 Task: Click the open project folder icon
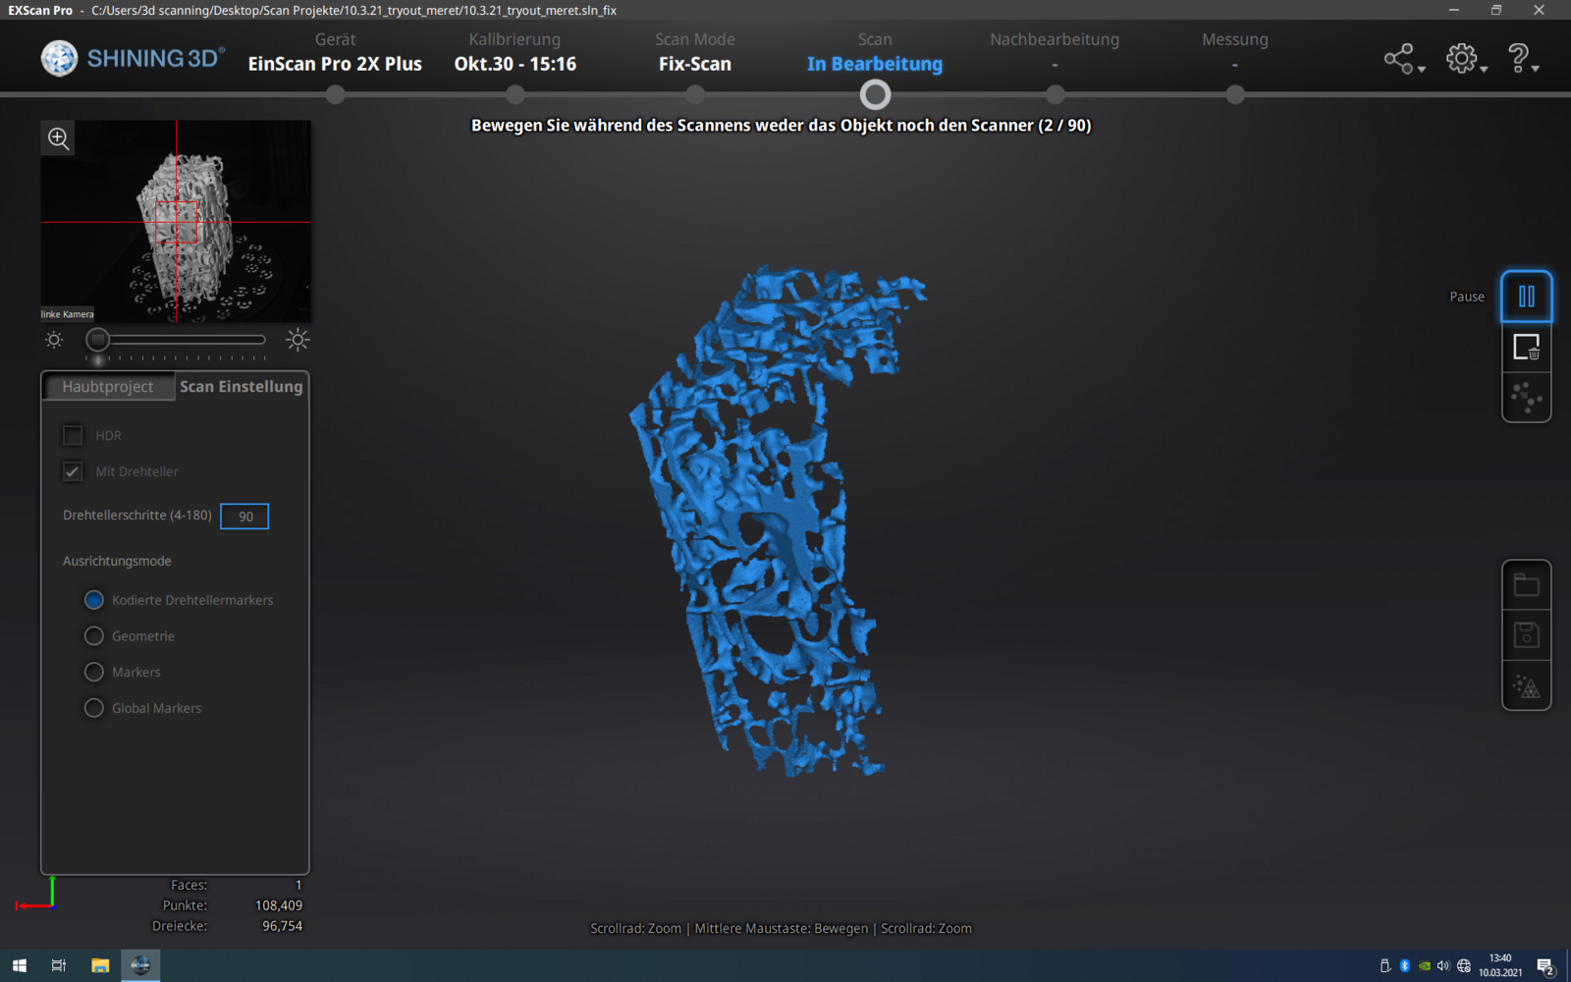(1526, 585)
